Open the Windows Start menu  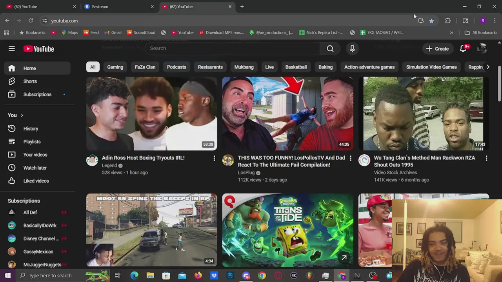[7, 275]
